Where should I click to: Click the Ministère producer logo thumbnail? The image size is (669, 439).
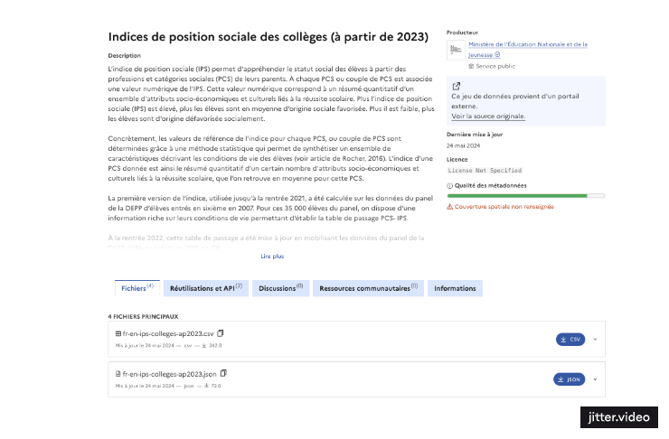click(457, 51)
